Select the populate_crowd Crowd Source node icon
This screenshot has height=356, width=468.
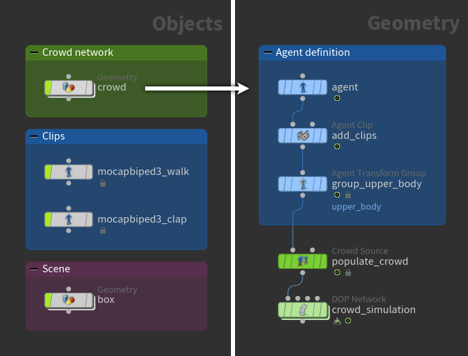(302, 261)
